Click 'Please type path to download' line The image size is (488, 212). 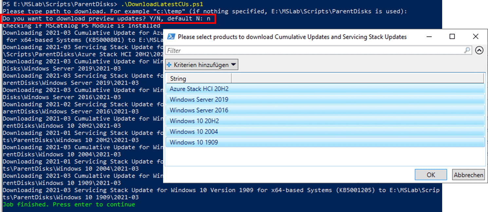[x=205, y=11]
